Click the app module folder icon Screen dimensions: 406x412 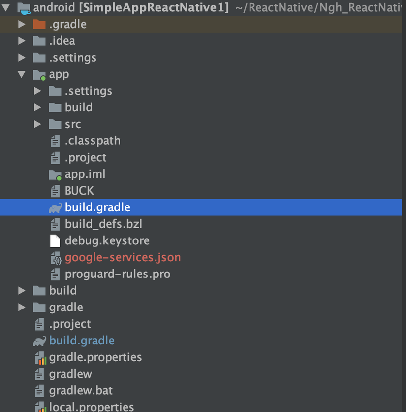click(39, 74)
